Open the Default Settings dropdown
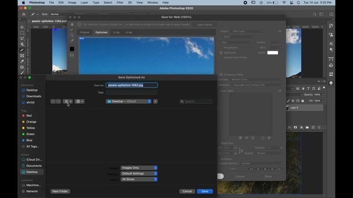Screen dimensions: 353x198 (139, 174)
